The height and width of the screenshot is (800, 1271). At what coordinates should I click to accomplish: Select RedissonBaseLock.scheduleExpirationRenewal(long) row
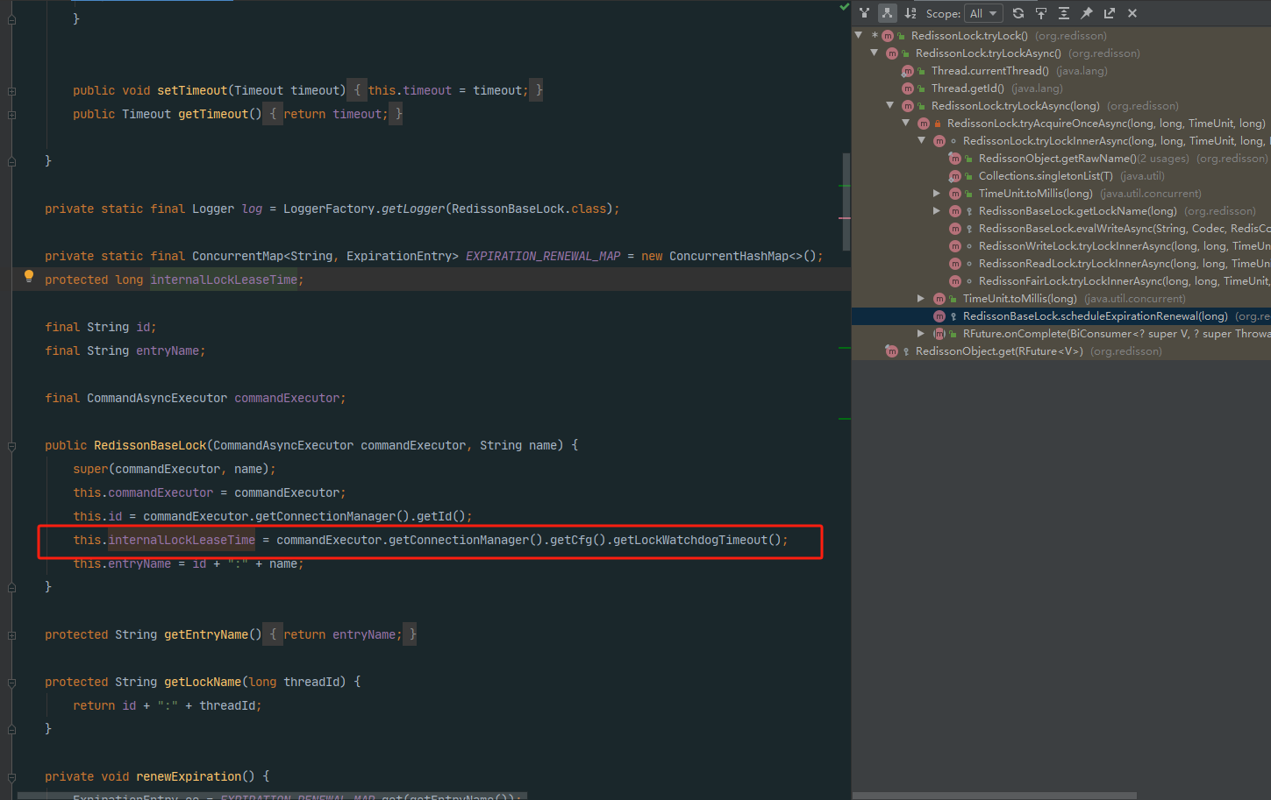point(1061,316)
